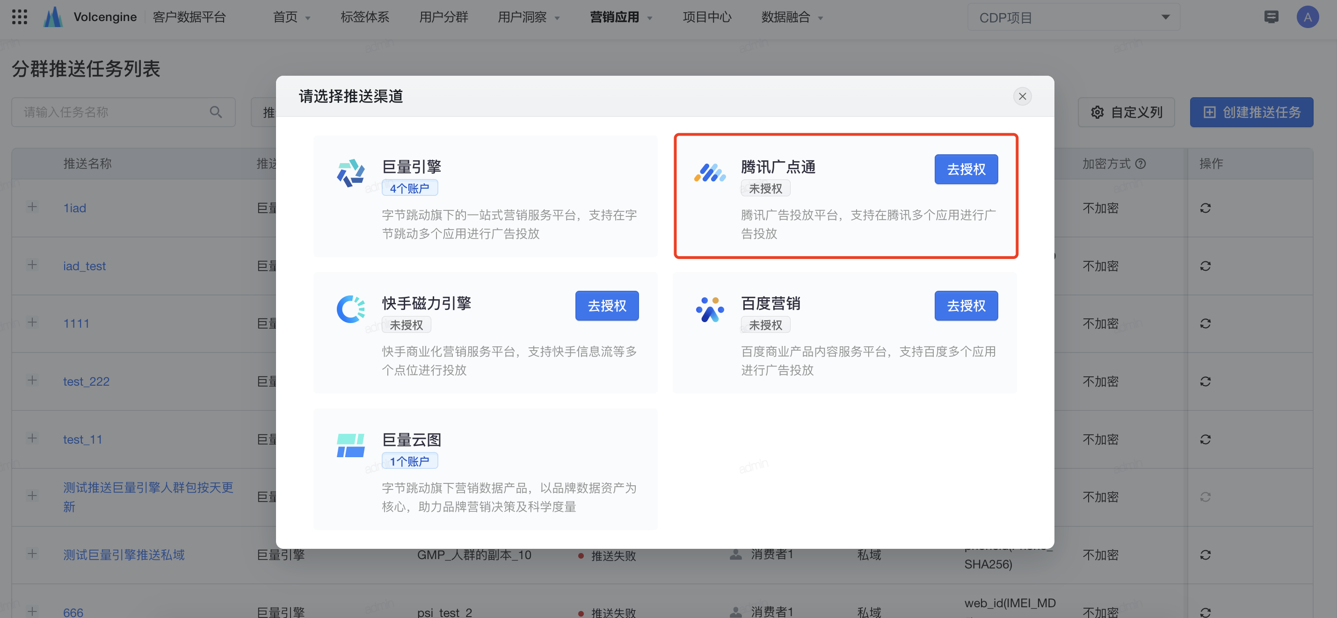The width and height of the screenshot is (1337, 618).
Task: Open the 1111 task link
Action: pyautogui.click(x=76, y=324)
